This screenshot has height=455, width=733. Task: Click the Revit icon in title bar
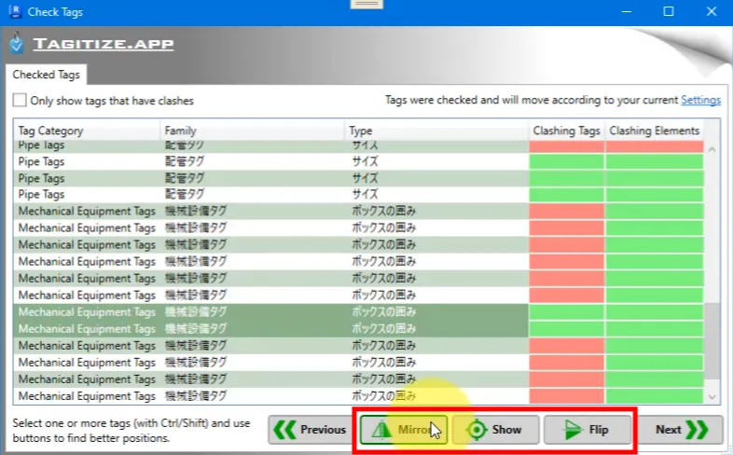click(x=13, y=11)
